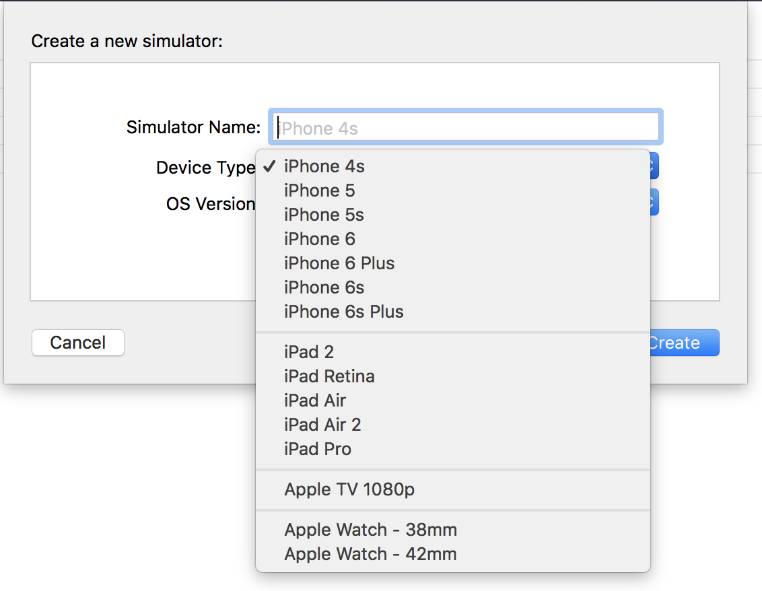Image resolution: width=762 pixels, height=591 pixels.
Task: Choose iPad Retina device type
Action: click(453, 376)
